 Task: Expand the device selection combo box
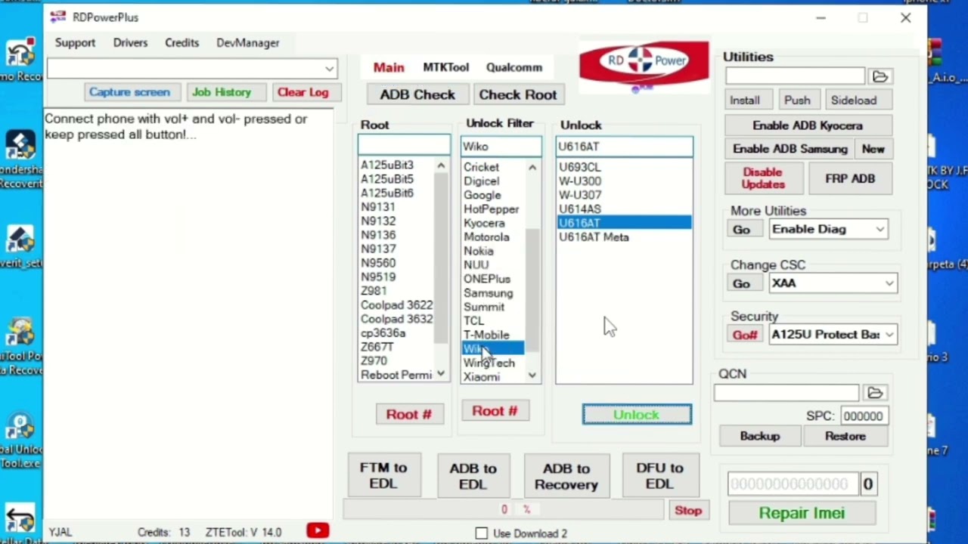click(x=329, y=69)
